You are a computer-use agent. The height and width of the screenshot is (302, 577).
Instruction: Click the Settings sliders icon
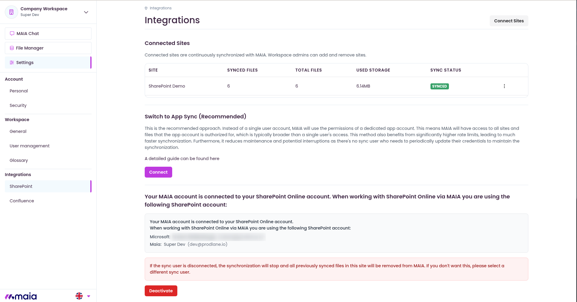click(12, 63)
